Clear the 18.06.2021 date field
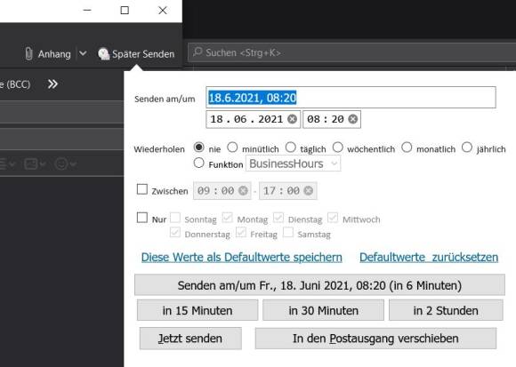 pos(292,119)
